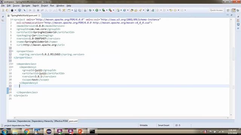The height and width of the screenshot is (135, 241).
Task: Click the Back navigation arrow icon
Action: [175, 10]
